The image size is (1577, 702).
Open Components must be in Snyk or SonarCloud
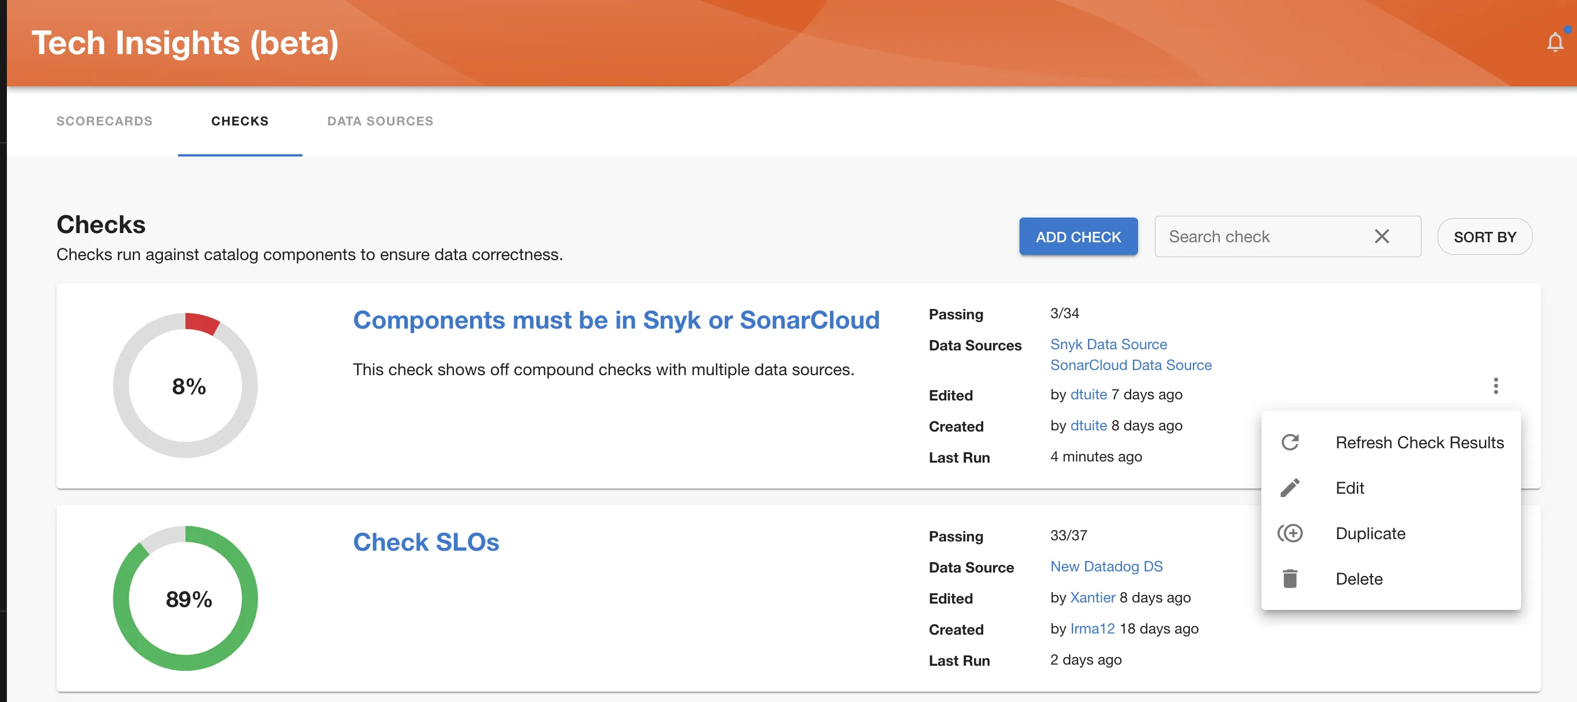point(615,320)
